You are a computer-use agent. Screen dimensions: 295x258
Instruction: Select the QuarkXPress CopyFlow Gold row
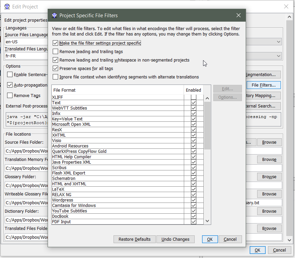coord(118,151)
